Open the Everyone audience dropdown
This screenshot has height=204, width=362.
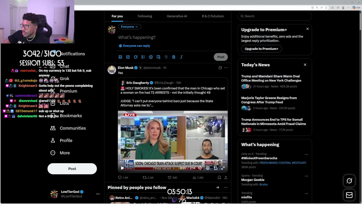(129, 27)
